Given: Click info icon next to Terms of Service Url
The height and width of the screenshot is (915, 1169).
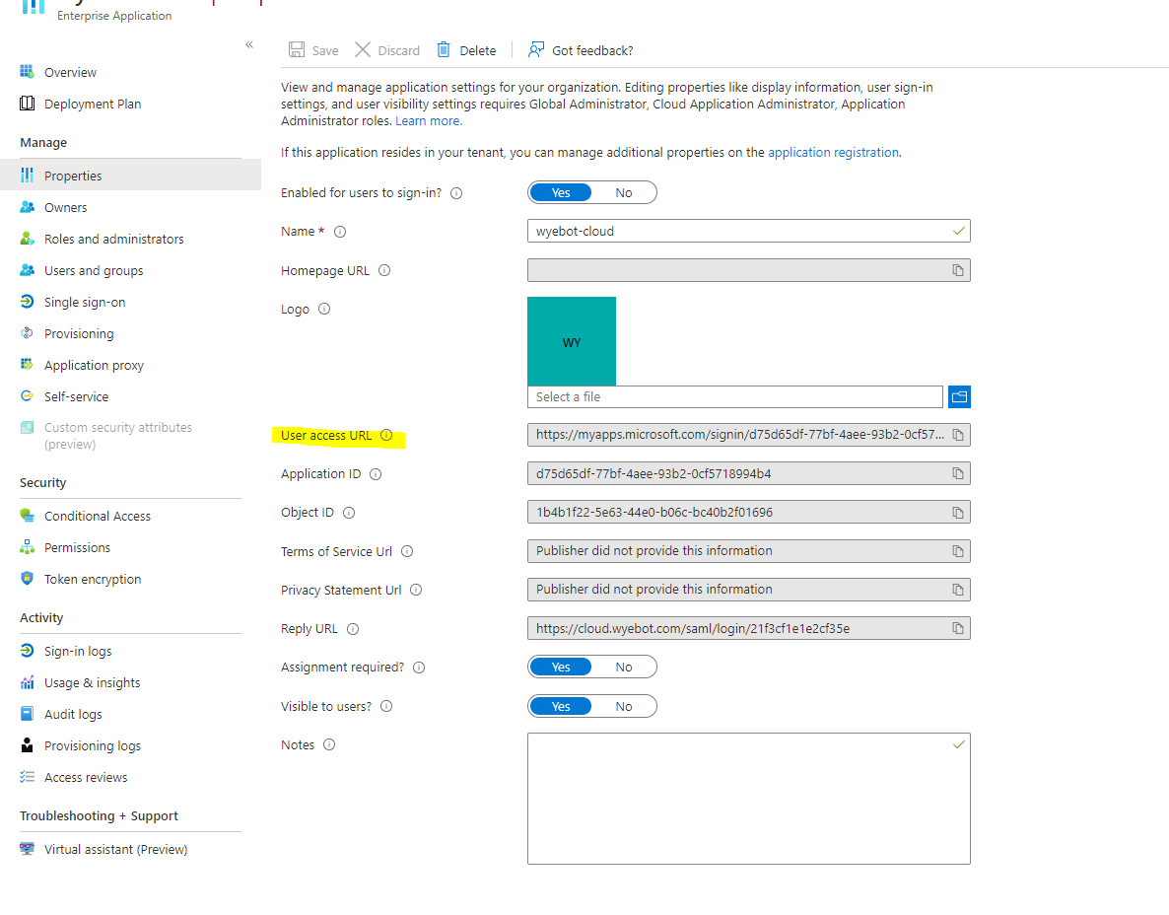Looking at the screenshot, I should tap(407, 552).
